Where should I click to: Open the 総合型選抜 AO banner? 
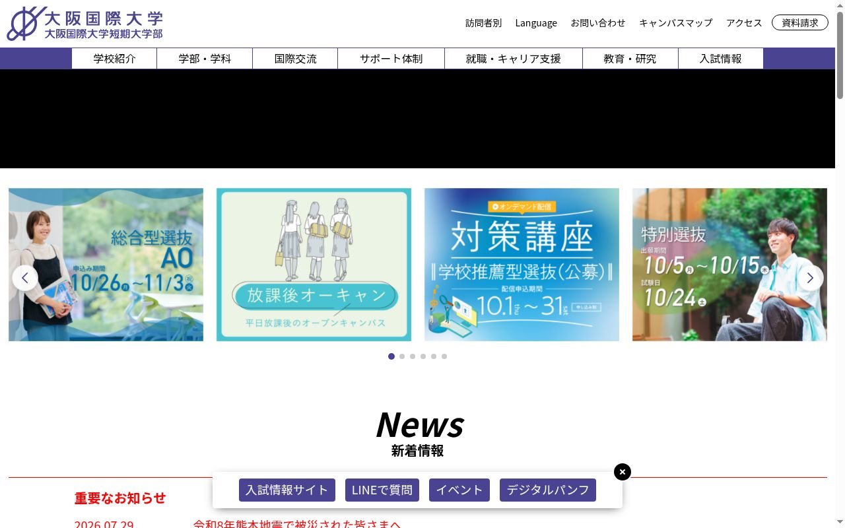(x=106, y=265)
